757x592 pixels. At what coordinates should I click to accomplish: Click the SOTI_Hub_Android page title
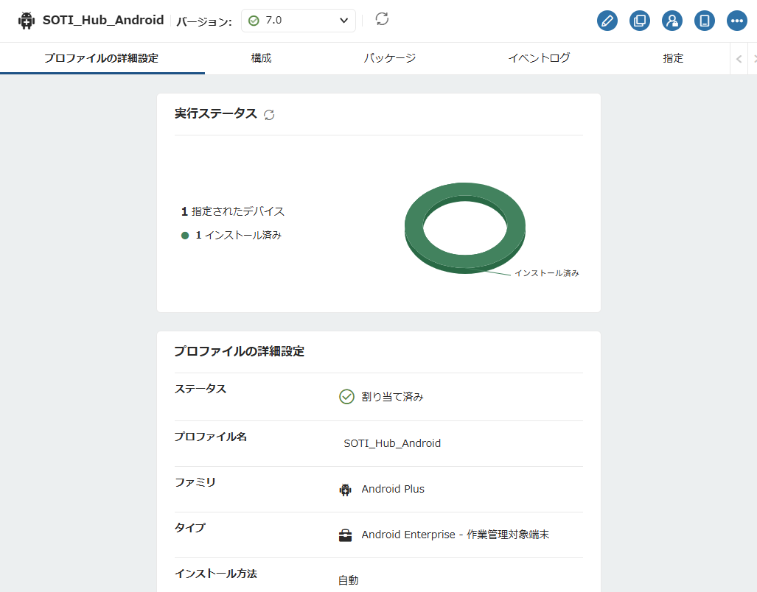pos(103,20)
